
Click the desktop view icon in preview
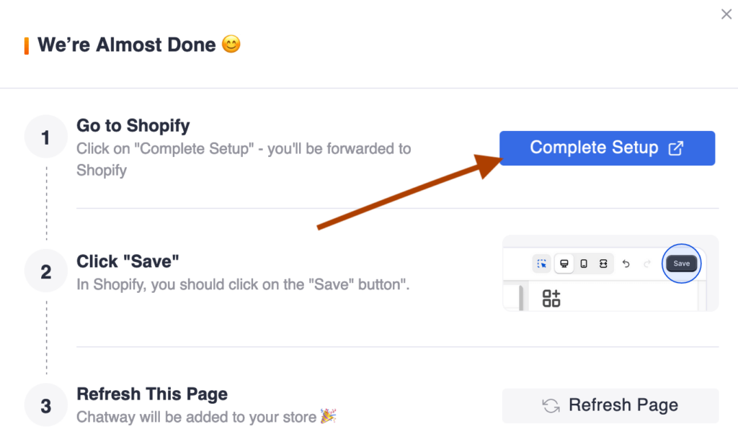(564, 263)
